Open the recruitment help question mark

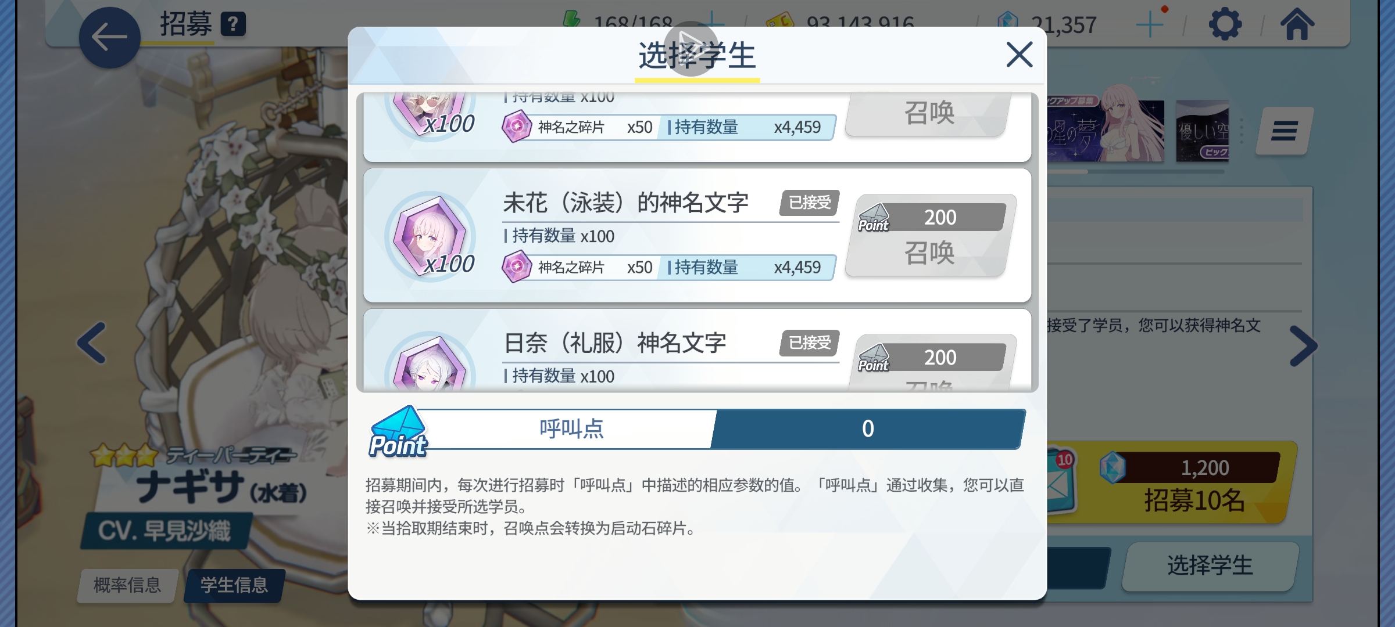pyautogui.click(x=233, y=24)
